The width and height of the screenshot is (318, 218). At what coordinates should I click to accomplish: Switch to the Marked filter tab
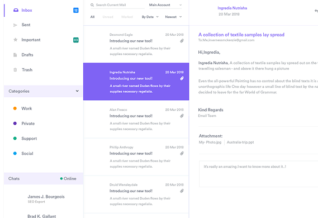pos(127,17)
